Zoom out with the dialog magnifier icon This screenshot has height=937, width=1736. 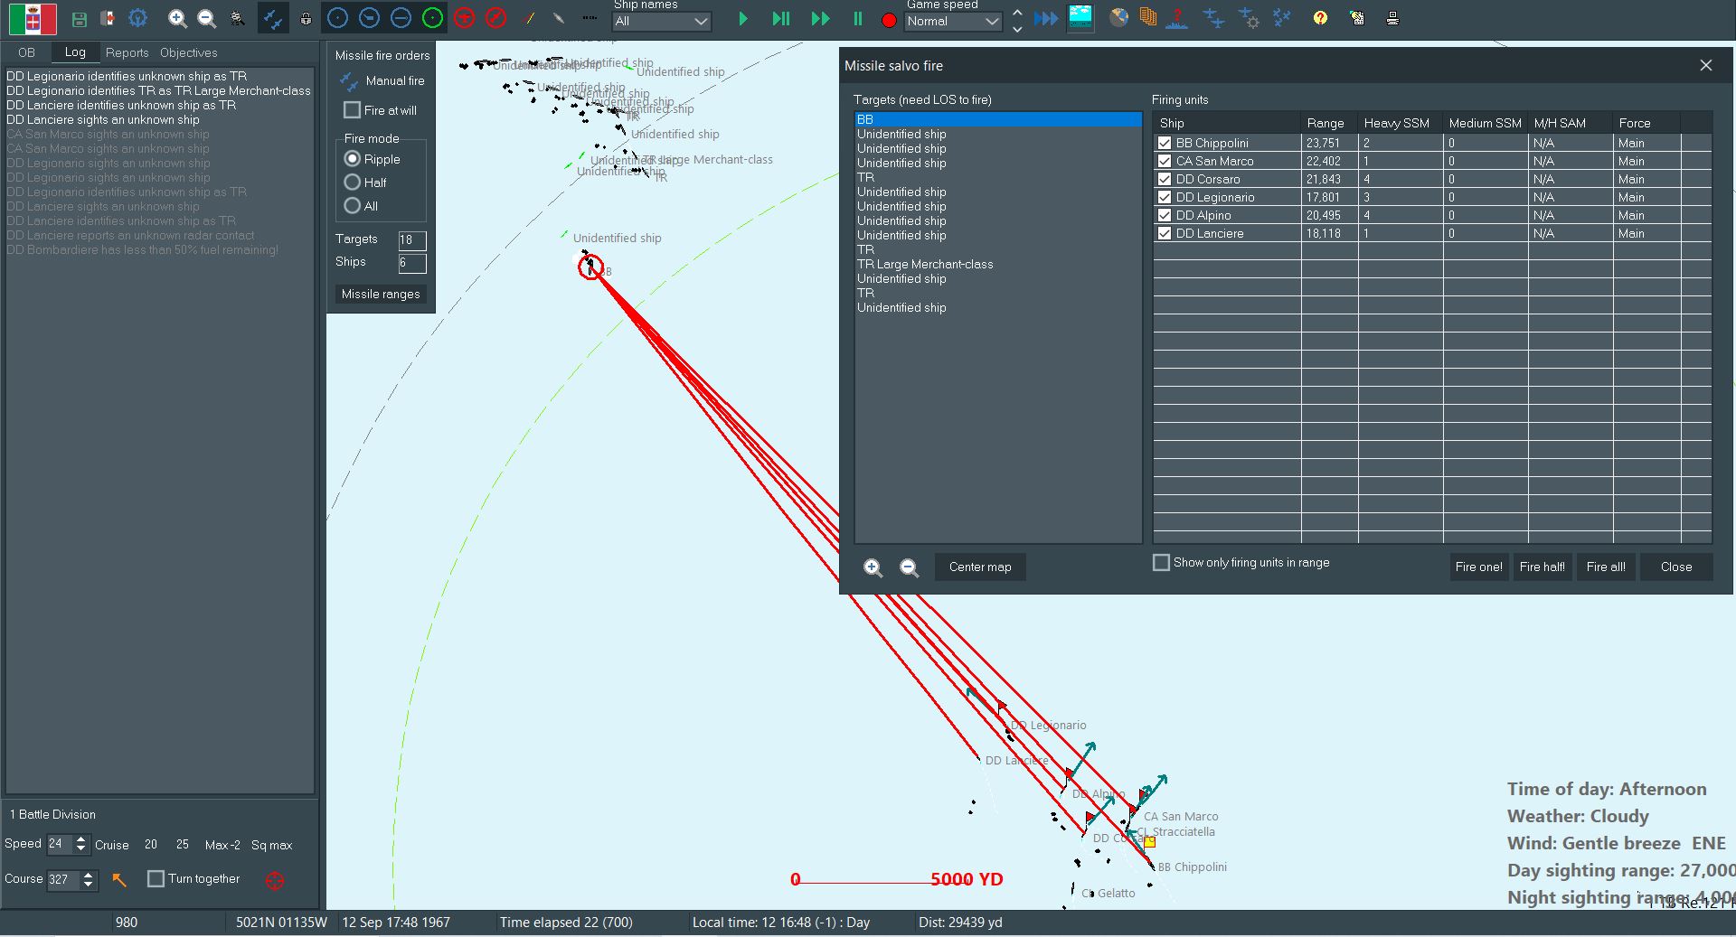910,567
